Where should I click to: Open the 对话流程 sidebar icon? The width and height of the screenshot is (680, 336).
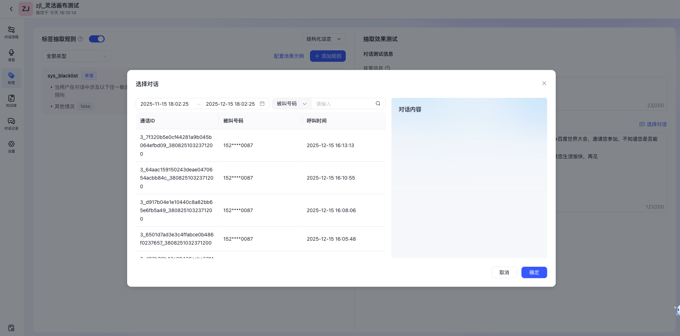11,32
